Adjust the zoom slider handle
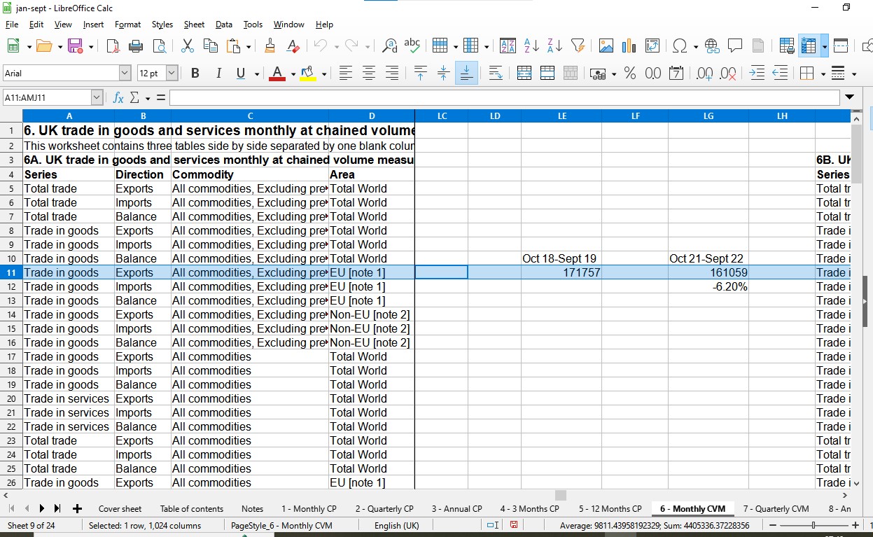The height and width of the screenshot is (537, 873). tap(813, 525)
